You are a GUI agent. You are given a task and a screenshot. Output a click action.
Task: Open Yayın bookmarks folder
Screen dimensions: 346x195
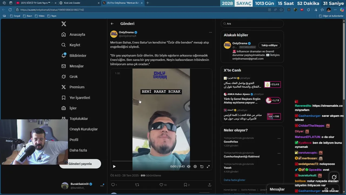(x=52, y=16)
